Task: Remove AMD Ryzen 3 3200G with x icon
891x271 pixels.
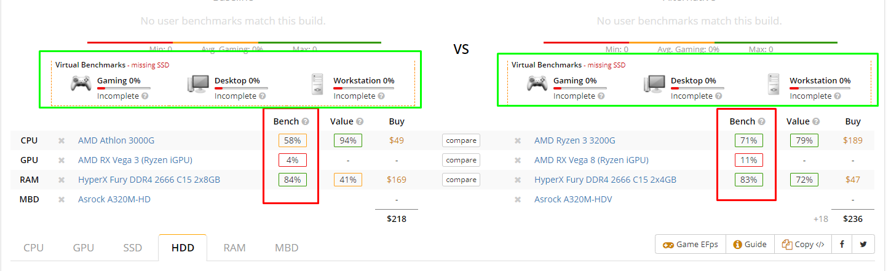Action: tap(518, 141)
